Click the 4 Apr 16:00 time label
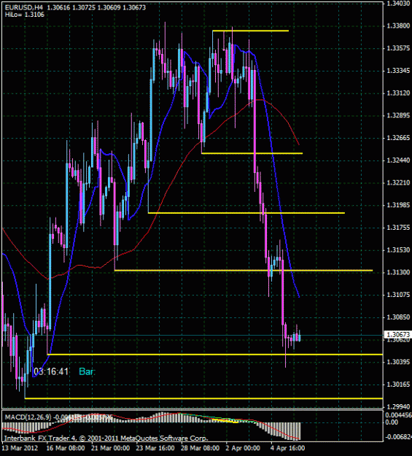The height and width of the screenshot is (456, 412). pos(288,448)
